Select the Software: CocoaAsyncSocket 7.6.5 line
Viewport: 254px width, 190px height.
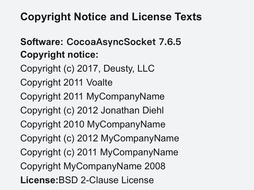click(x=101, y=42)
